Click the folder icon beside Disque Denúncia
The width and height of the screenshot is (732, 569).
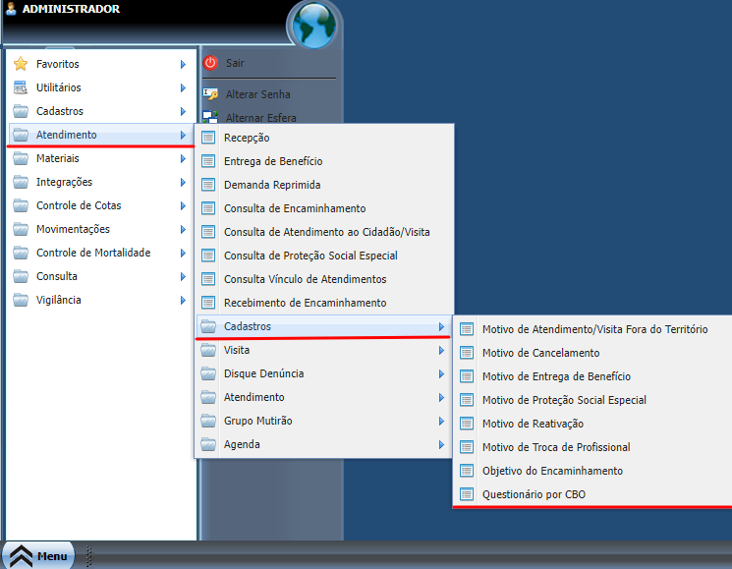pos(207,373)
